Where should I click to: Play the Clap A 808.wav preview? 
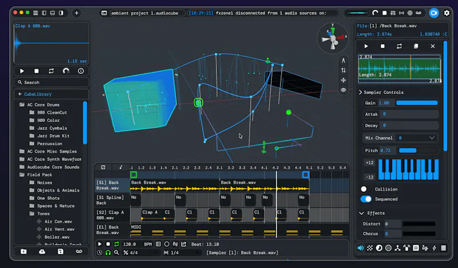(x=22, y=71)
